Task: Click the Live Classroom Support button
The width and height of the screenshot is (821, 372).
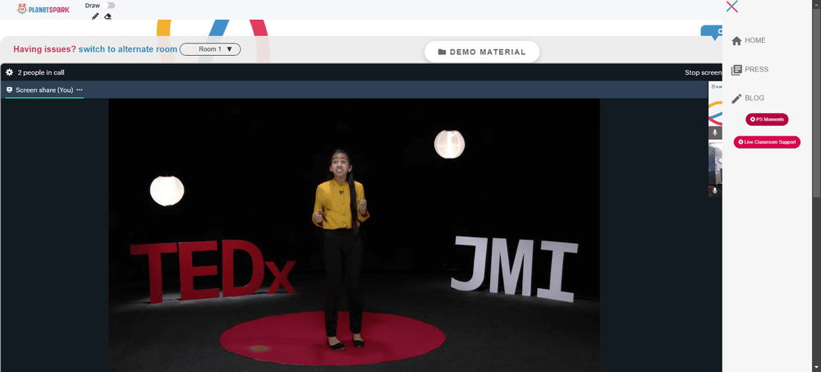Action: point(767,142)
